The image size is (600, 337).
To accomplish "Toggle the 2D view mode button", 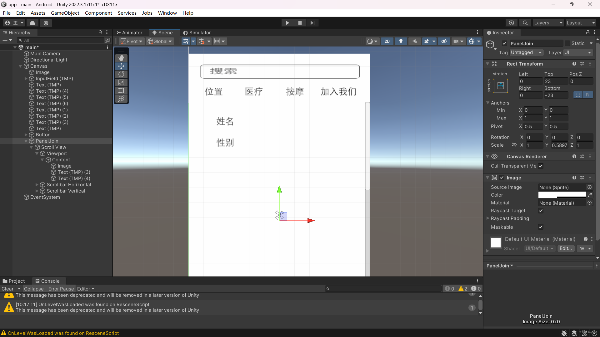I will pos(387,41).
